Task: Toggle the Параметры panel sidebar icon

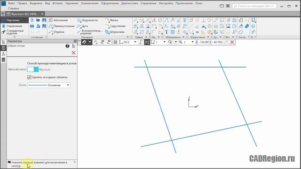Action: point(3,48)
